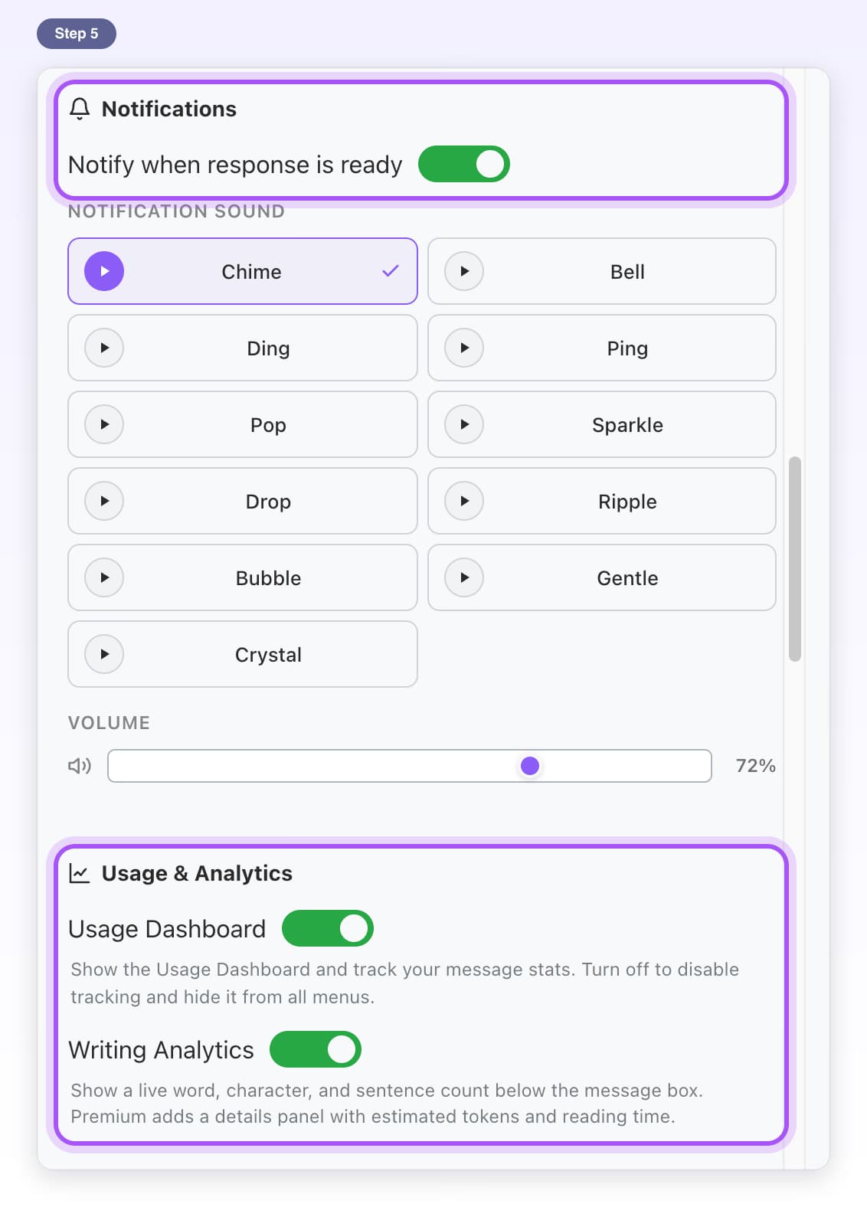Play the Sparkle sound preview

click(x=464, y=424)
